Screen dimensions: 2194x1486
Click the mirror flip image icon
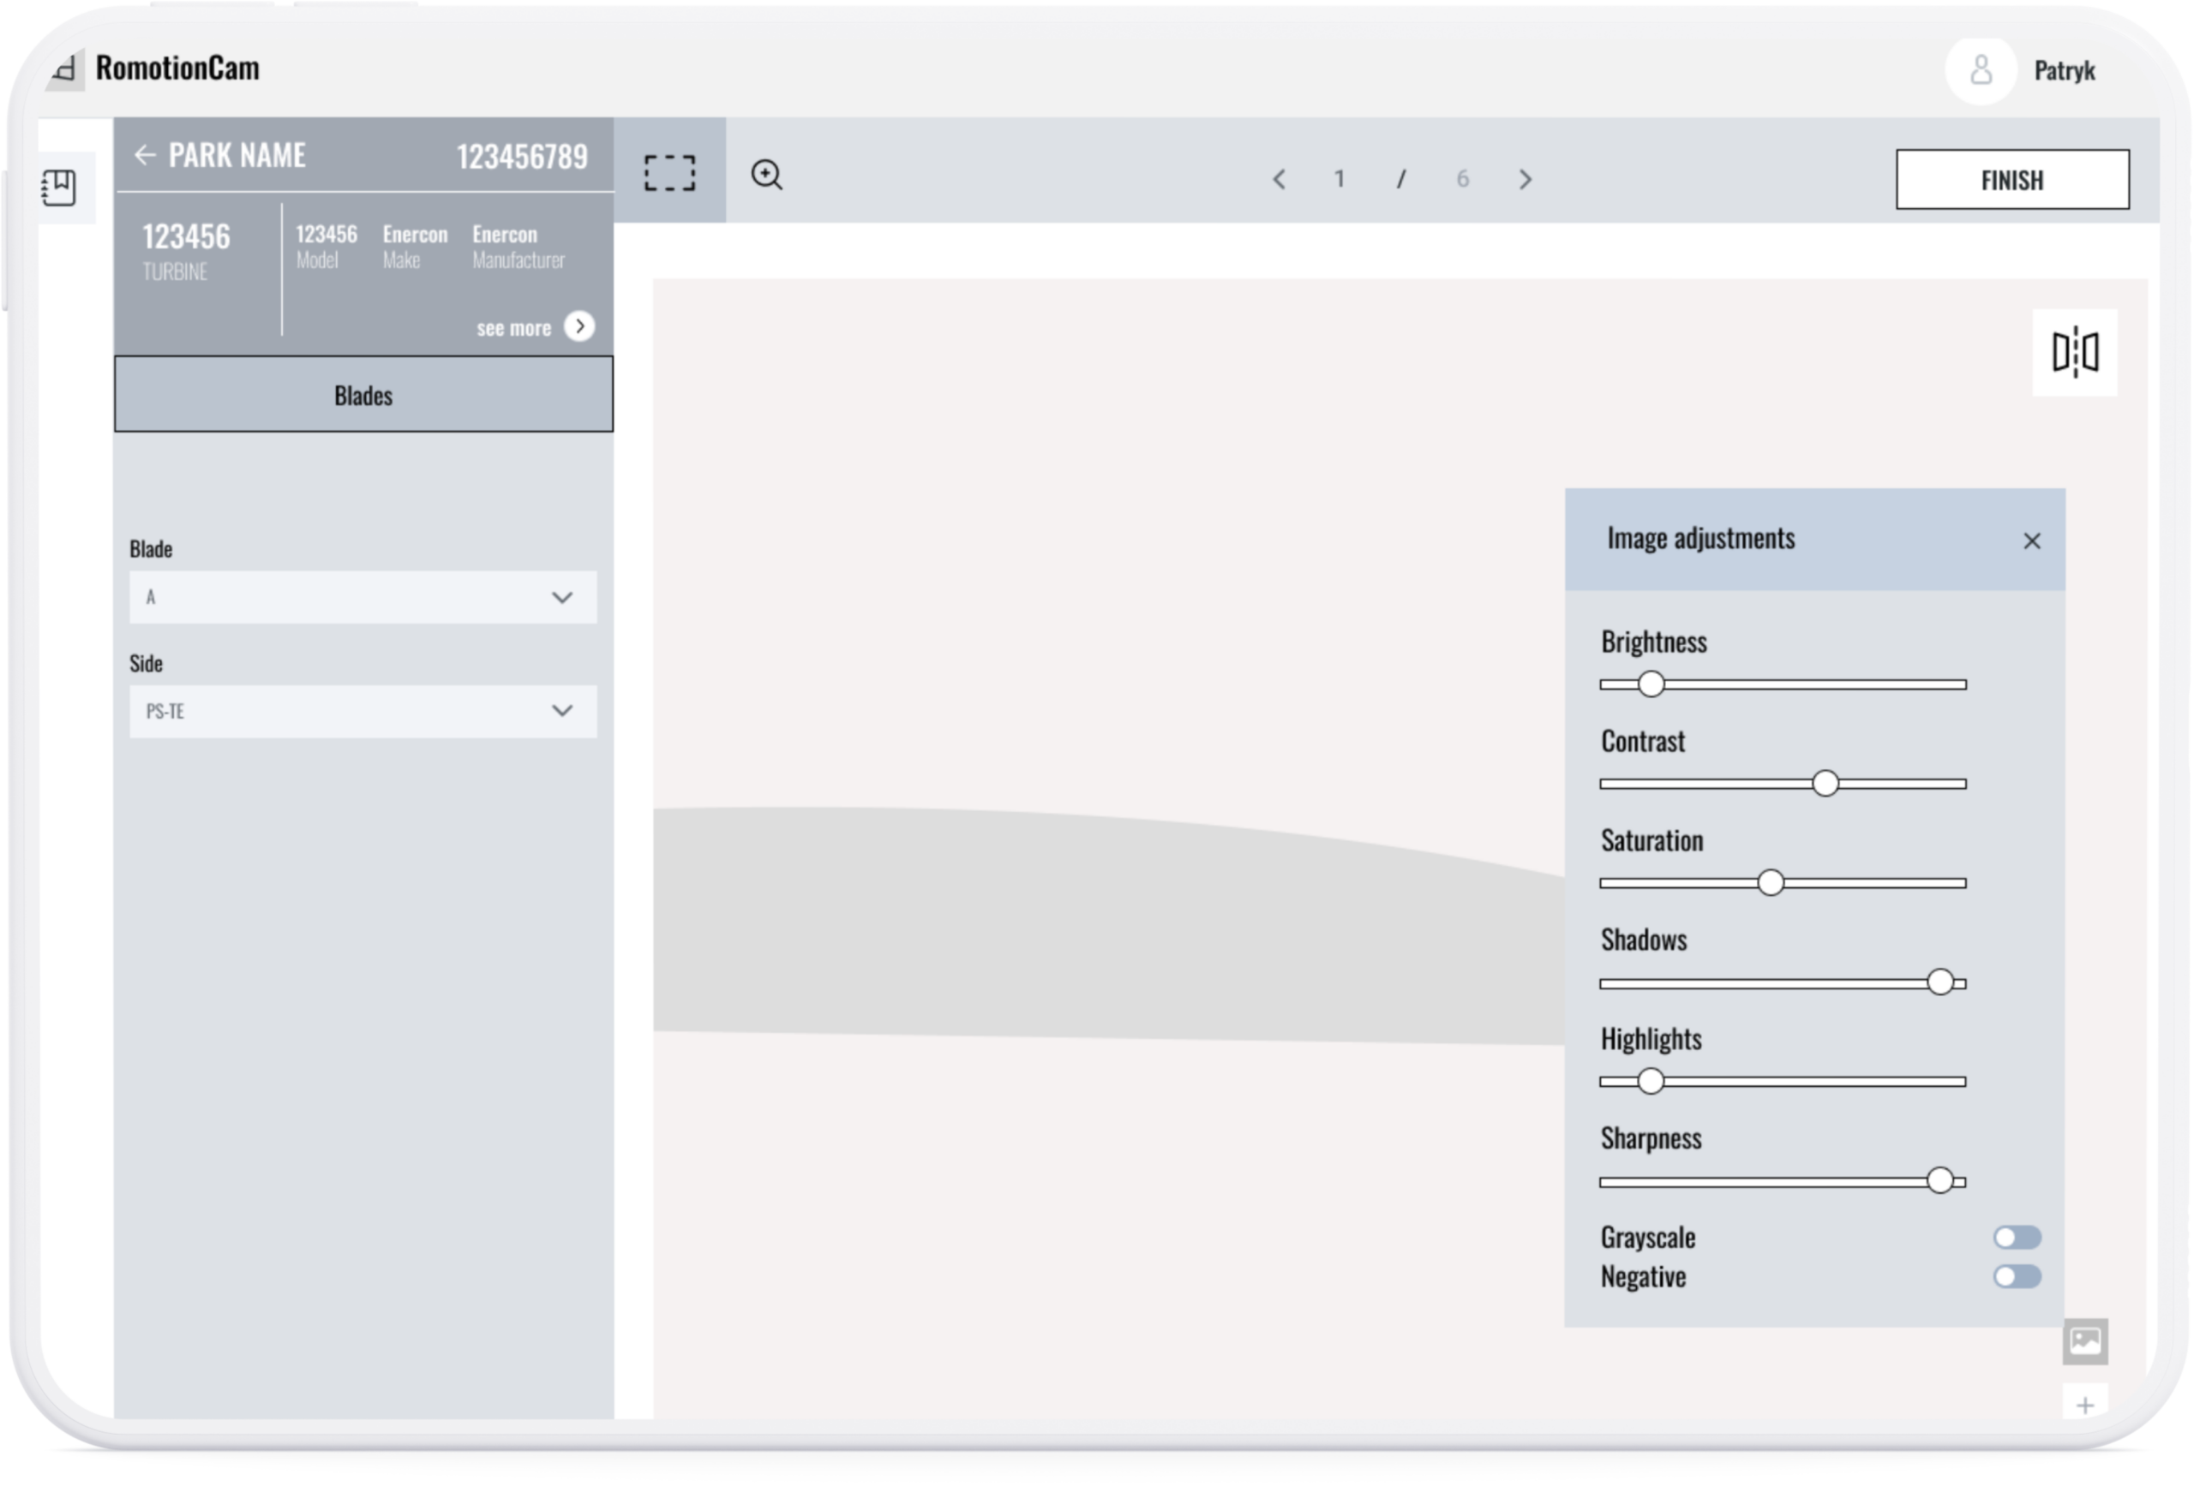[x=2074, y=353]
